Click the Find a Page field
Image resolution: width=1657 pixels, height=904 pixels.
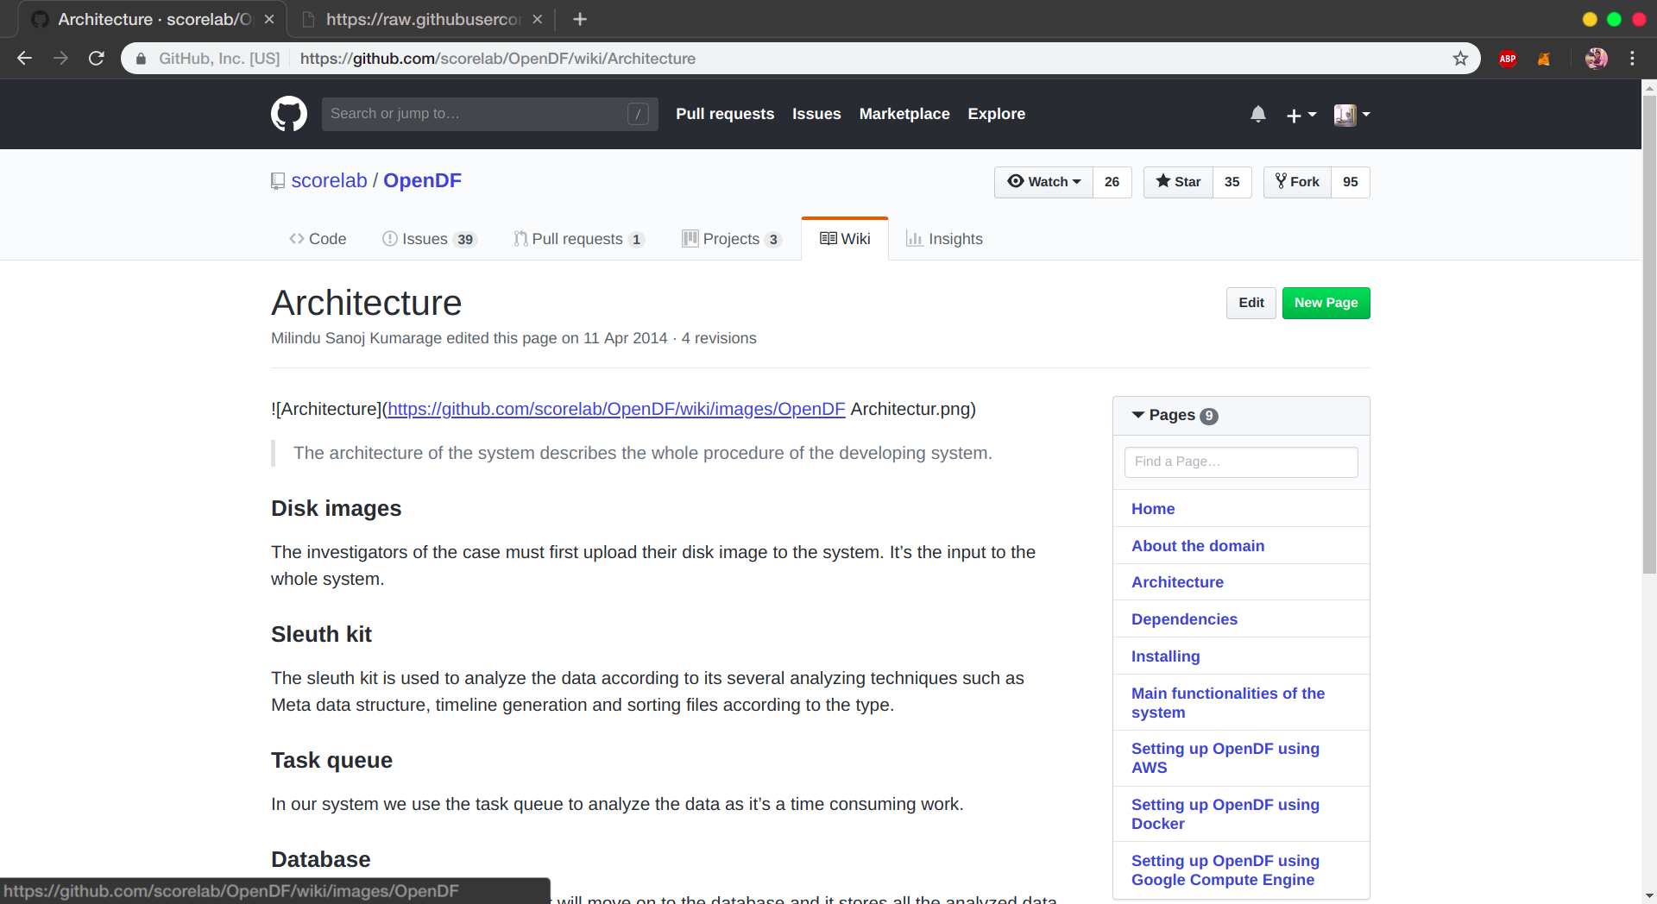[x=1241, y=461]
